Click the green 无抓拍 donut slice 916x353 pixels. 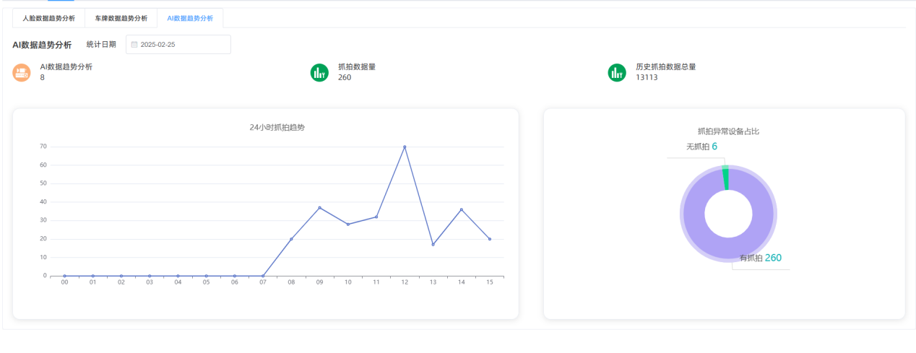pyautogui.click(x=725, y=178)
